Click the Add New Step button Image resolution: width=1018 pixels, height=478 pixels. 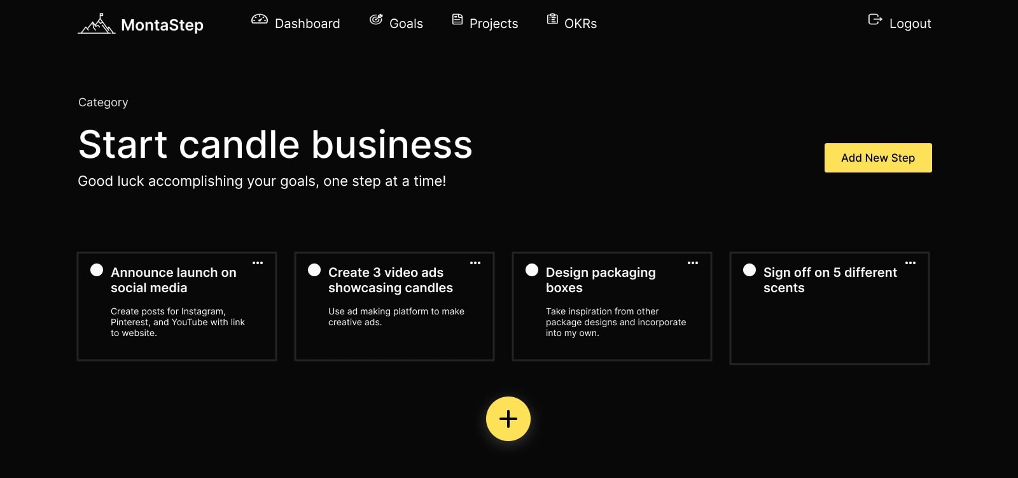[878, 158]
